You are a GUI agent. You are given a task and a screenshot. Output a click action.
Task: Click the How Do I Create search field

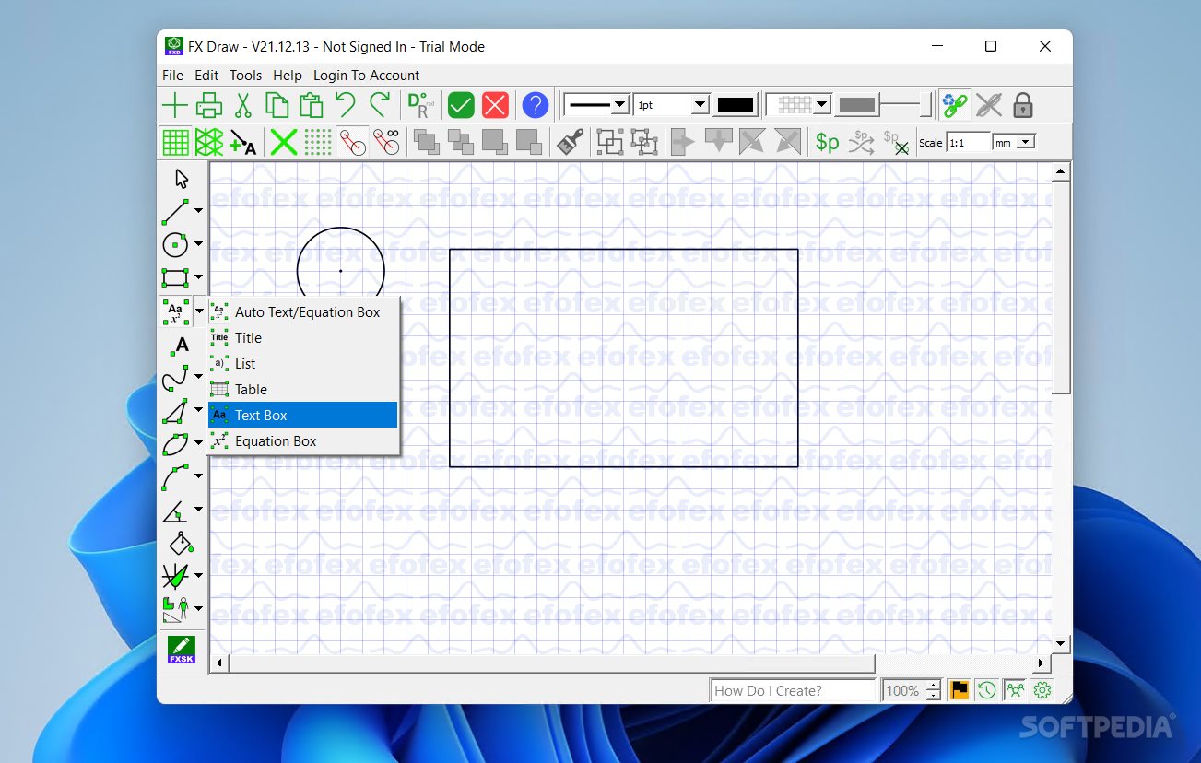tap(793, 690)
